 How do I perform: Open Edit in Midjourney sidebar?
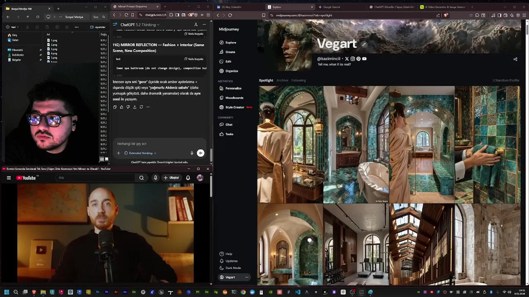click(226, 61)
